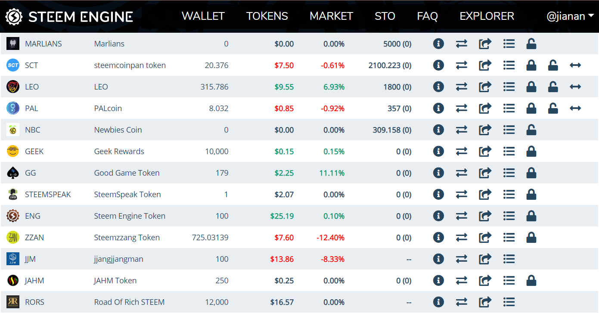Viewport: 599px width, 313px height.
Task: Click the SCT token logo
Action: click(x=13, y=65)
